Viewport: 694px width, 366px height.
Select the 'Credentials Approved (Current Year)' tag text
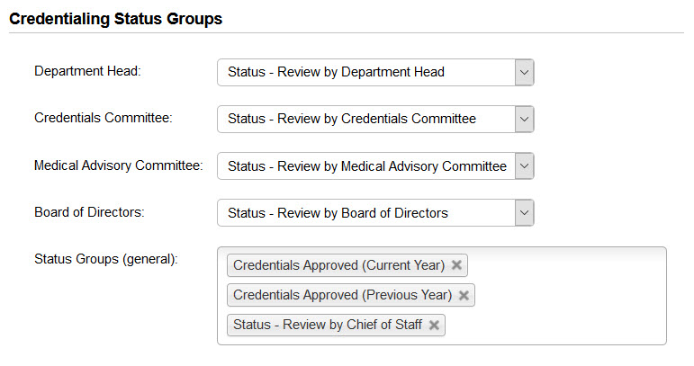point(338,265)
